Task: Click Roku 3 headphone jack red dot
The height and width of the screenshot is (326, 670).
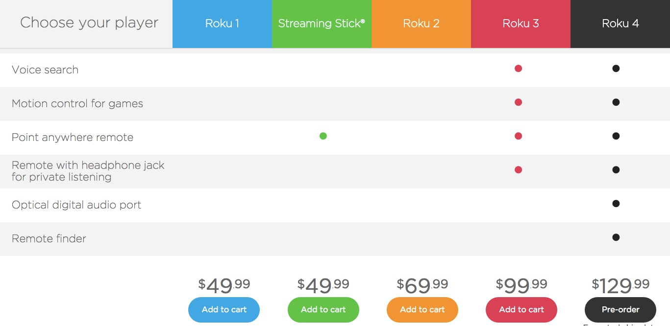Action: point(518,170)
